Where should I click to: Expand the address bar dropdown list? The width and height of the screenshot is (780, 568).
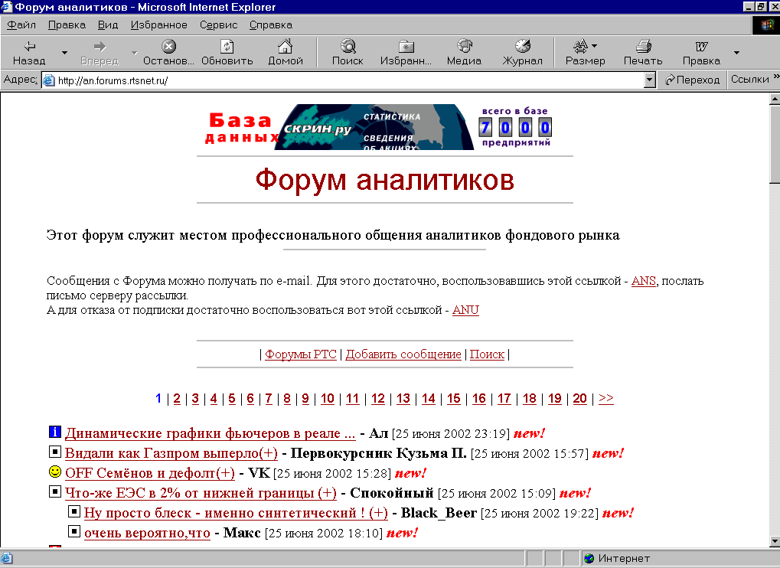[649, 80]
